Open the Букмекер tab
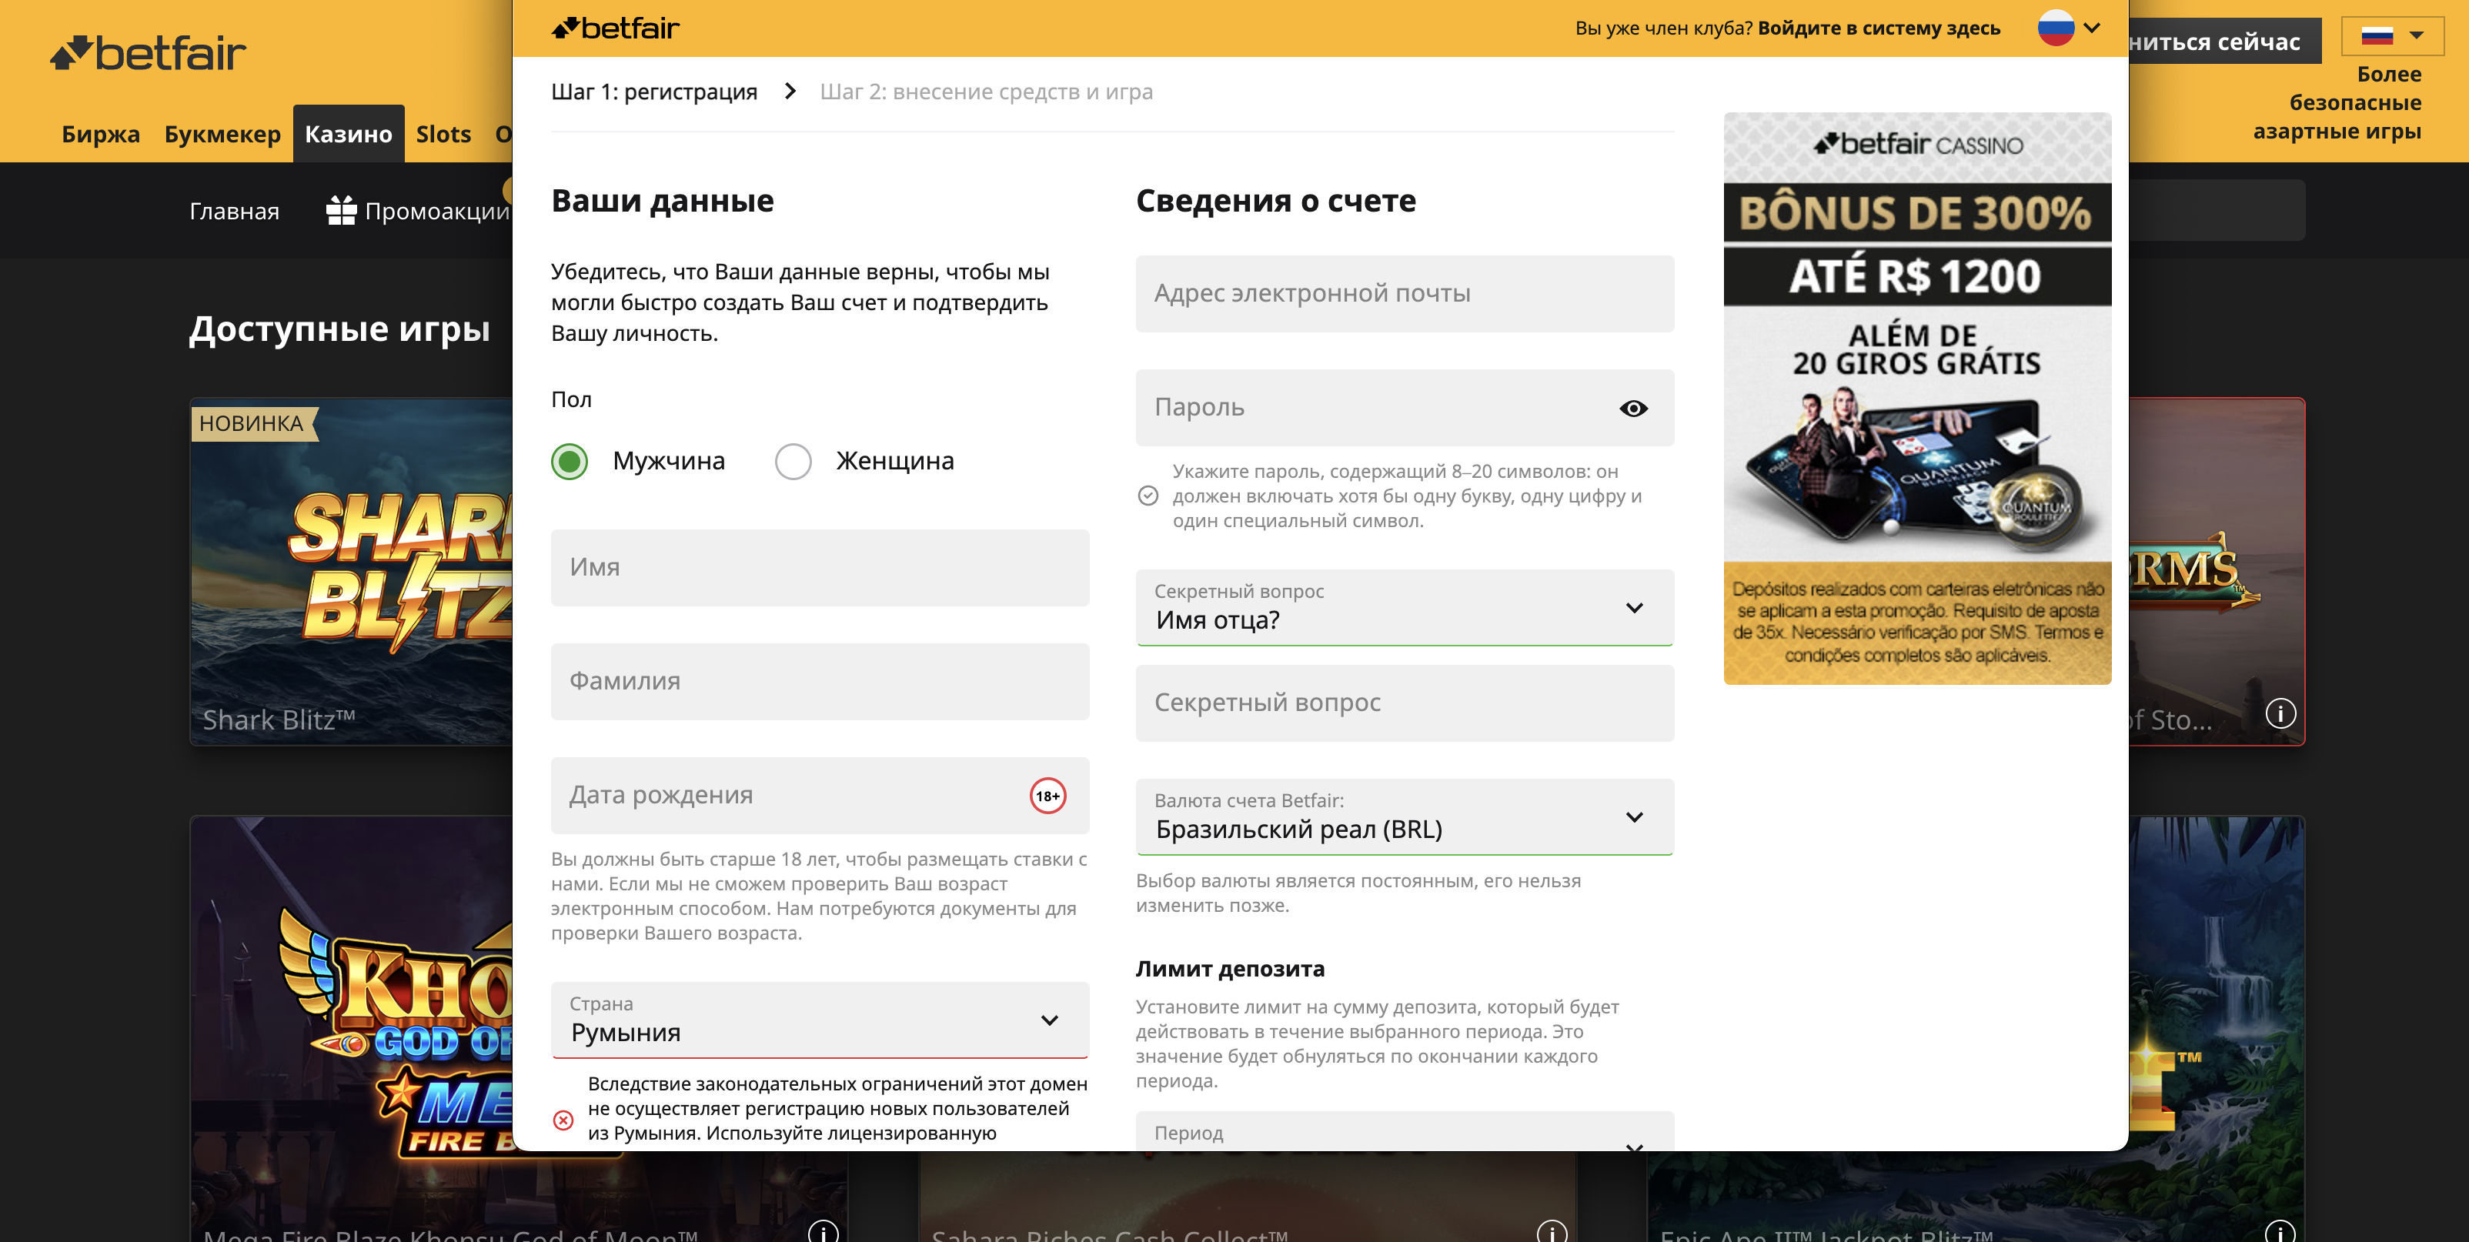2469x1242 pixels. click(222, 134)
